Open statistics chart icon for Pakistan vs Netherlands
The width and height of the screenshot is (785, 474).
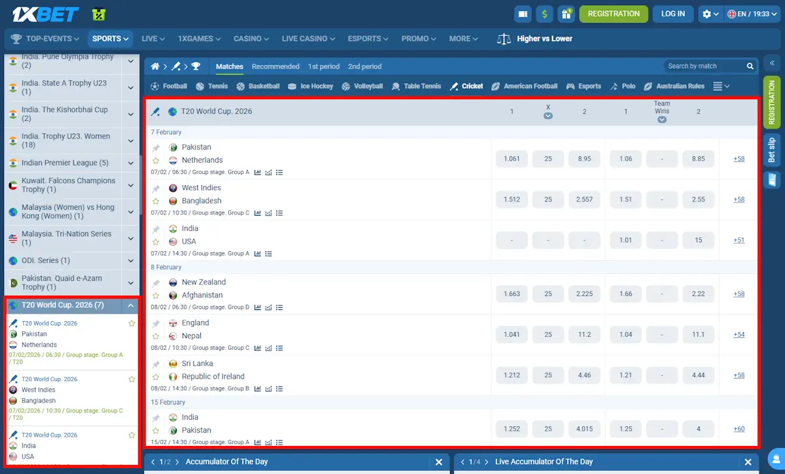[258, 172]
